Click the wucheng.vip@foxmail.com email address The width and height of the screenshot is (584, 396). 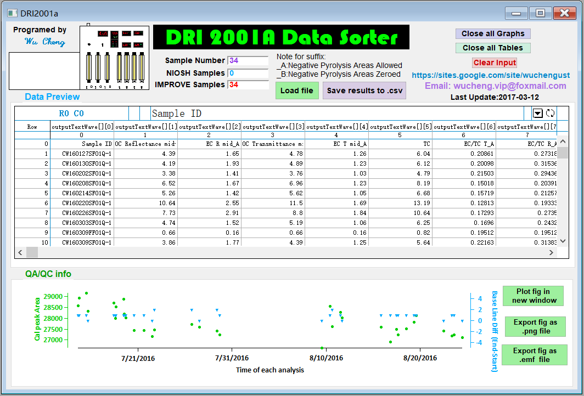pos(495,86)
